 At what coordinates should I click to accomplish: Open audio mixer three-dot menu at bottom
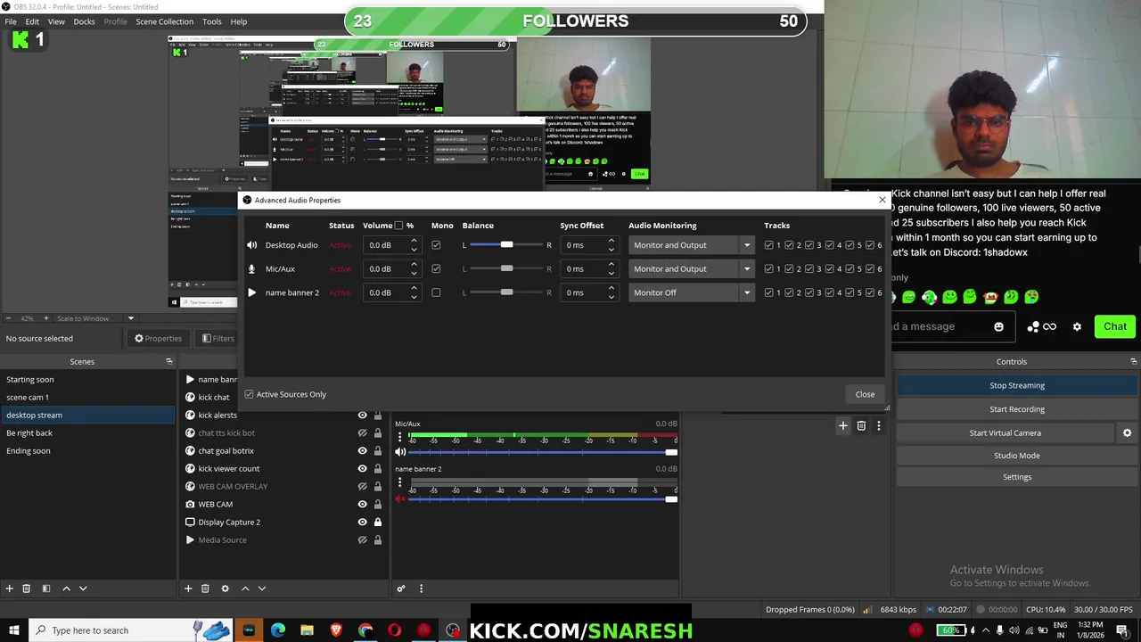pos(422,588)
